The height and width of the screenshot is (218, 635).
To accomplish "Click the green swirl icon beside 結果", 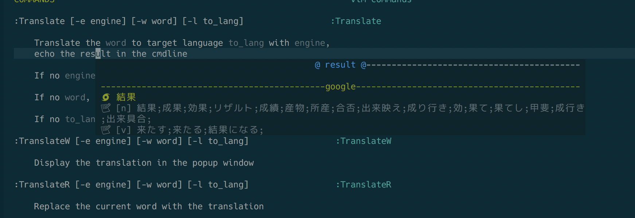I will coord(106,97).
